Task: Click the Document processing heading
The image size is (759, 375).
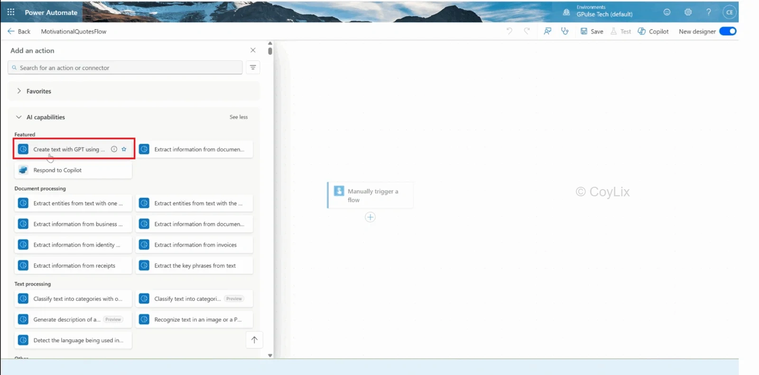Action: [x=40, y=189]
